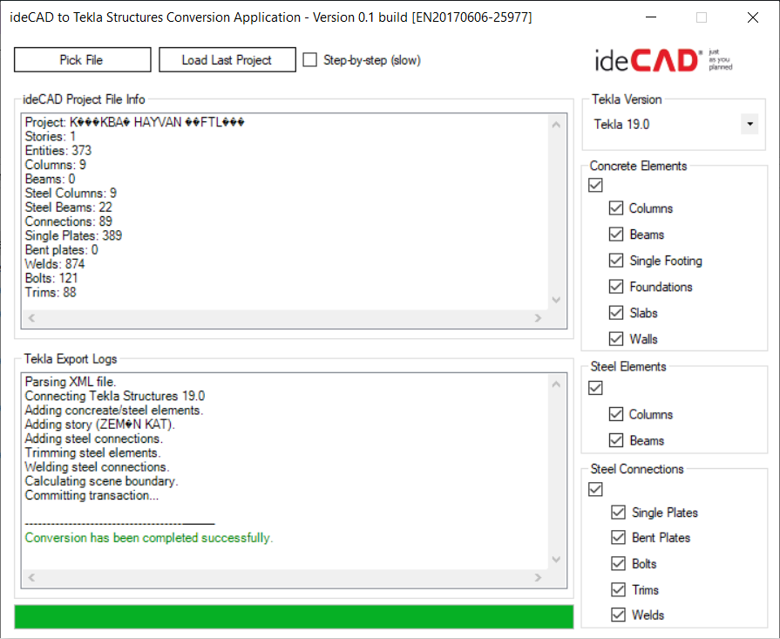The width and height of the screenshot is (780, 639).
Task: Click 'Conversion has been completed successfully.' message
Action: click(149, 538)
